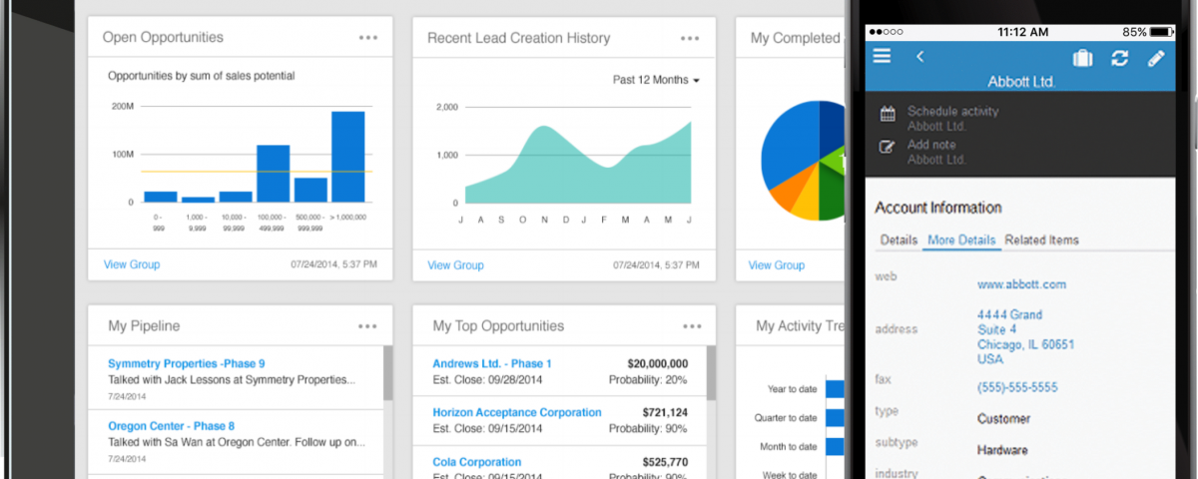Viewport: 1198px width, 479px height.
Task: Click the $721,124 opportunity amount
Action: point(664,412)
